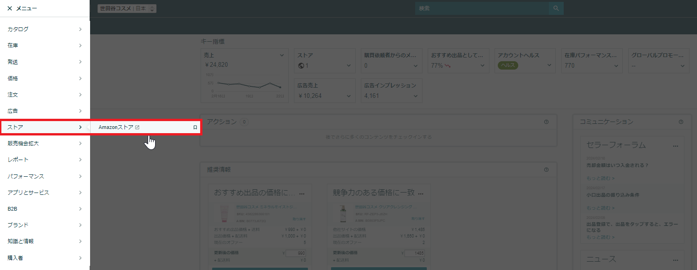Open the ニュース ellipsis menu
This screenshot has width=697, height=270.
coord(676,259)
